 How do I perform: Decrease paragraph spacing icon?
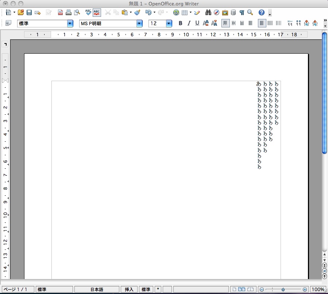315,23
